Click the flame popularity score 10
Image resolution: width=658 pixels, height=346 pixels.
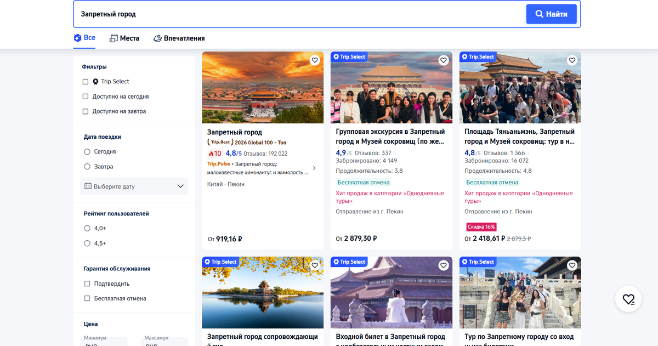214,154
